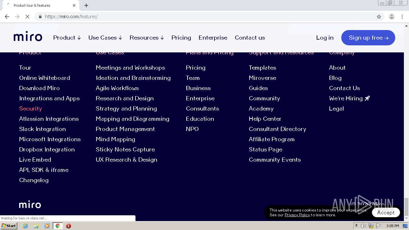Bookmark this page with the star icon
409x230 pixels.
[379, 17]
